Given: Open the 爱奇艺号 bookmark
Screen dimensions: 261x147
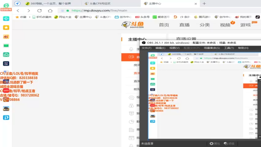Looking at the screenshot, I should tap(161, 17).
